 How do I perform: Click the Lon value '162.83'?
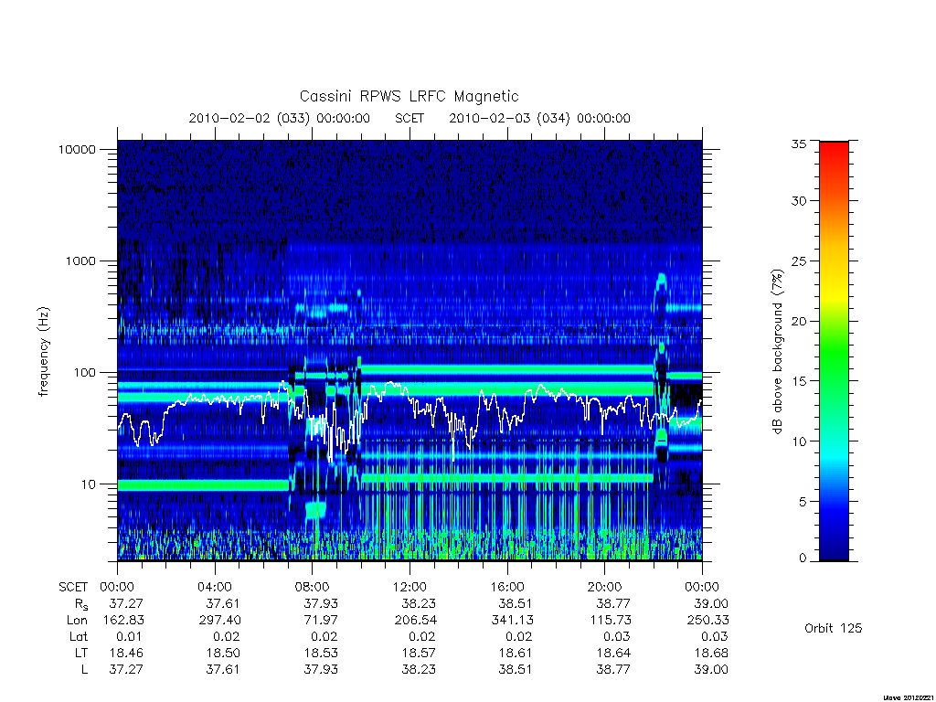123,621
